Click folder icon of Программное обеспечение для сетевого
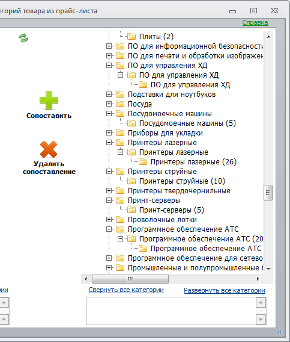290x342 pixels. (120, 258)
